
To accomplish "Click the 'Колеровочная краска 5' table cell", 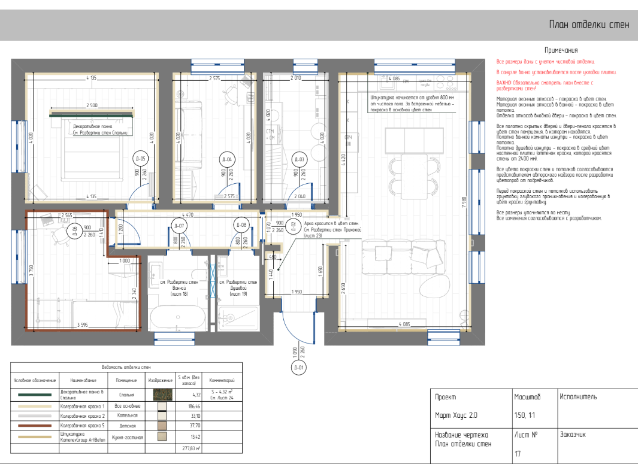I will coord(83,426).
